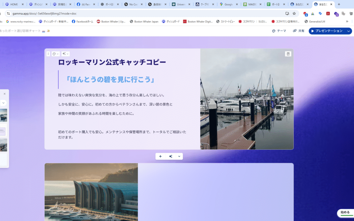Open a new browser tab

point(339,4)
